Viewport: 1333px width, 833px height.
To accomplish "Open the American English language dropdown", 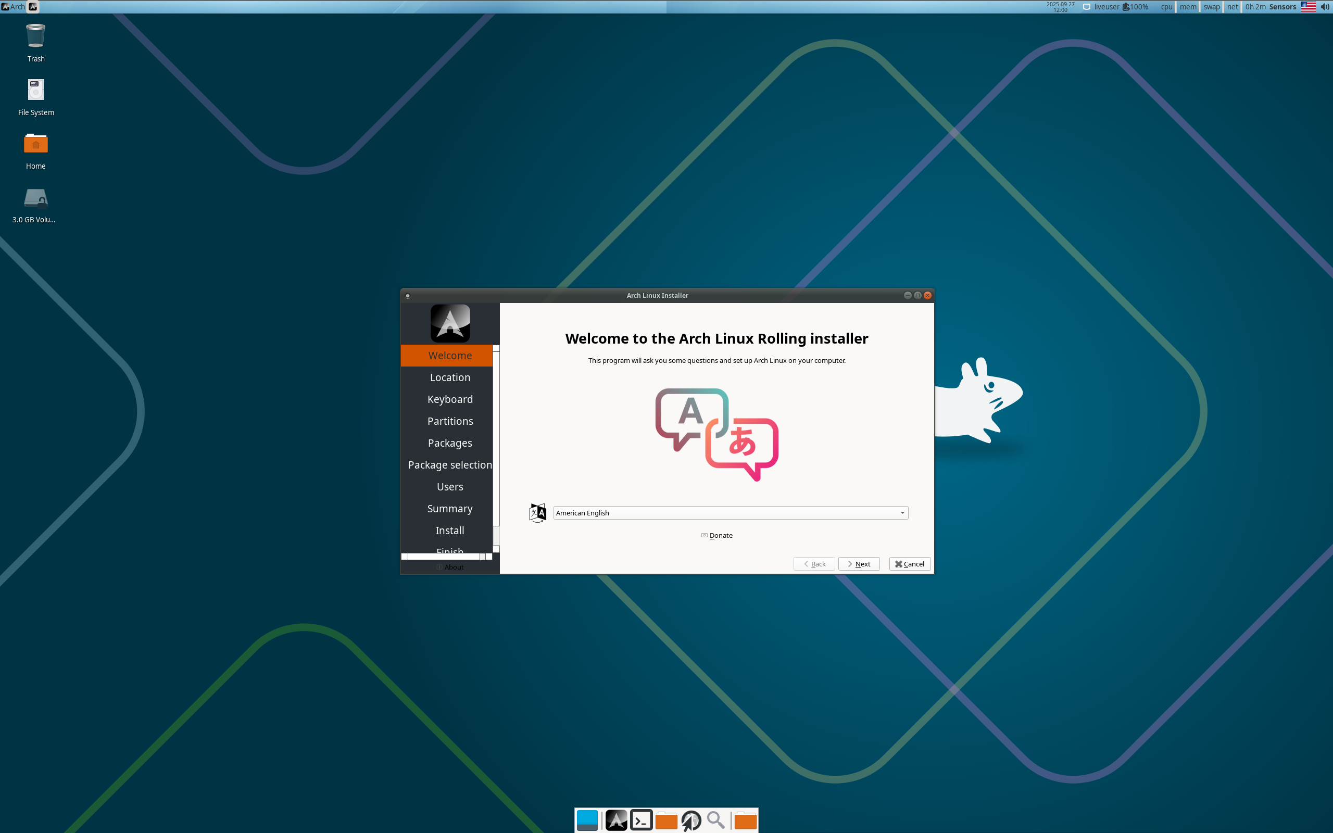I will 731,513.
